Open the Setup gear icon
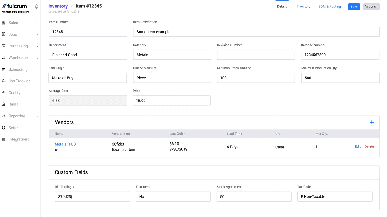The width and height of the screenshot is (387, 217). (x=4, y=128)
